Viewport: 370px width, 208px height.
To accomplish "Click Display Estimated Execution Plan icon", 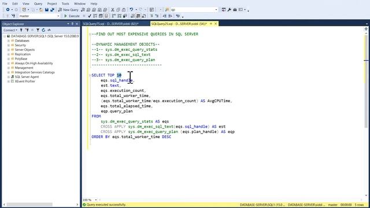I will coord(95,16).
